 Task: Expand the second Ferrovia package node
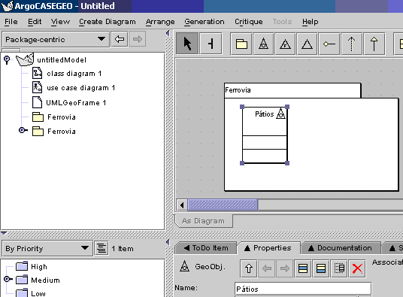[23, 130]
